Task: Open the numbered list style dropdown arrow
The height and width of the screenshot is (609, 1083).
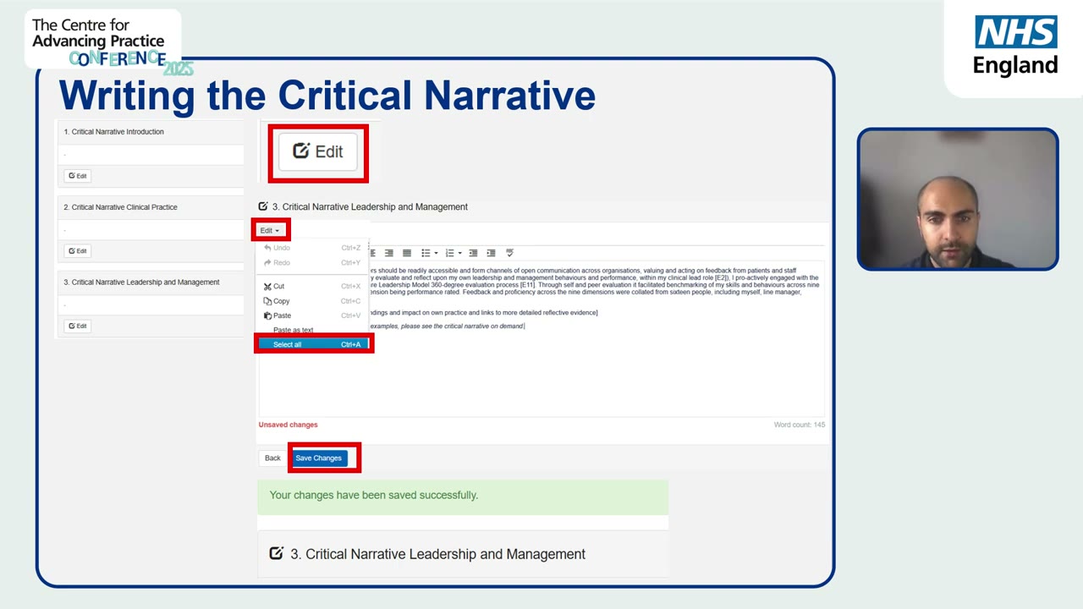Action: [x=459, y=253]
